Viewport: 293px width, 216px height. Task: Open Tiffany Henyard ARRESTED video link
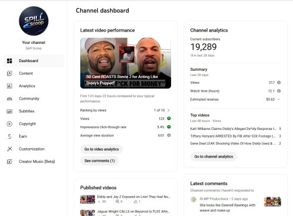(x=233, y=136)
